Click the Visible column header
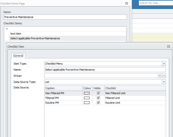Screen dimensions: 173x137 [98, 88]
